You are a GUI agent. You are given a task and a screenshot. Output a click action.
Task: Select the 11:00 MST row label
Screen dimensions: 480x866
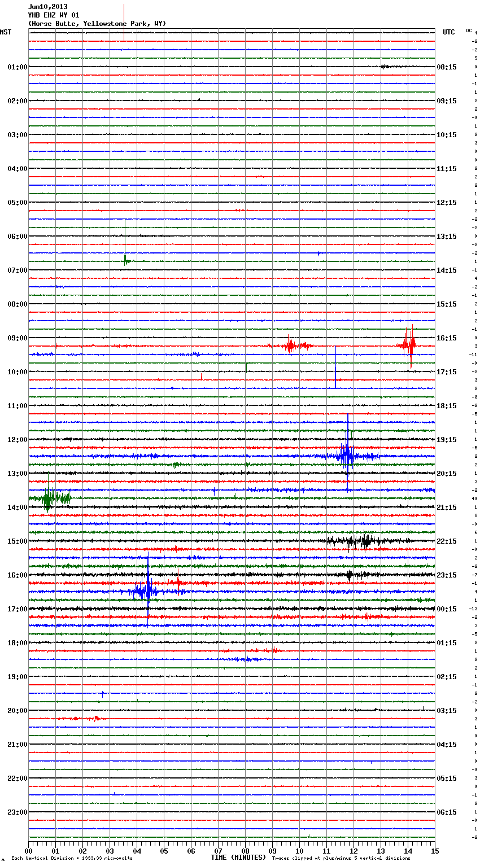(17, 406)
